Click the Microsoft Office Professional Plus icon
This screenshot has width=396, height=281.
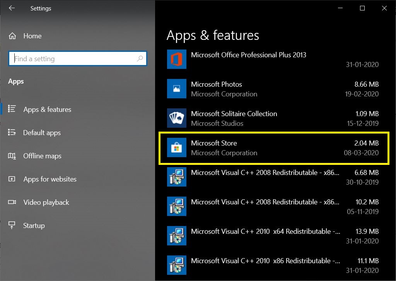click(176, 59)
